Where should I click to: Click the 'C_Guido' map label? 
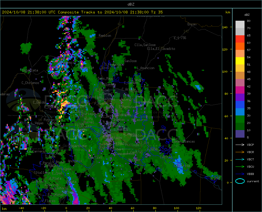tap(39, 102)
